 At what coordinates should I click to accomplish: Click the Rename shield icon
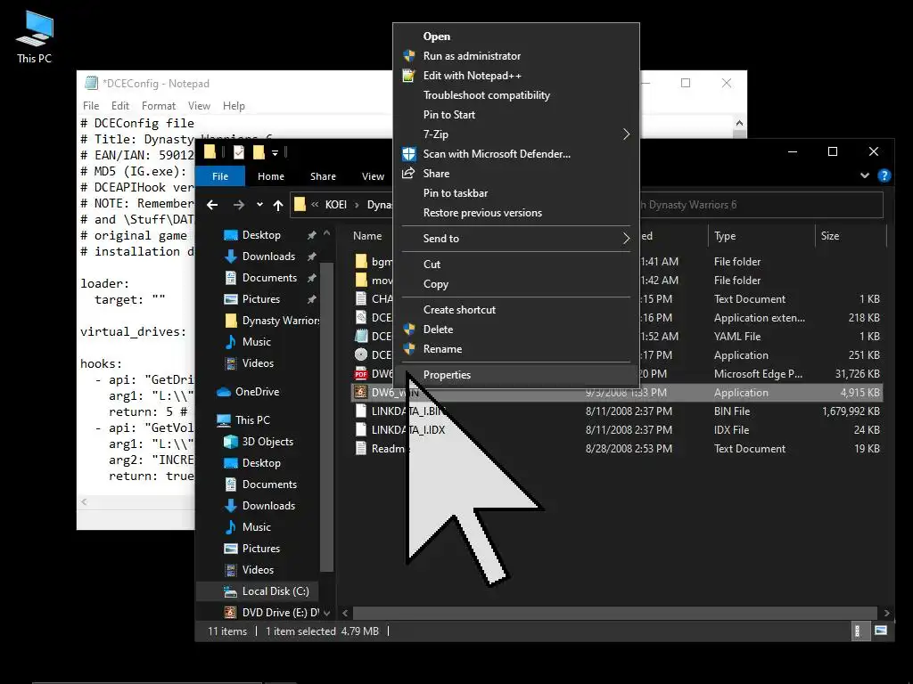click(408, 349)
